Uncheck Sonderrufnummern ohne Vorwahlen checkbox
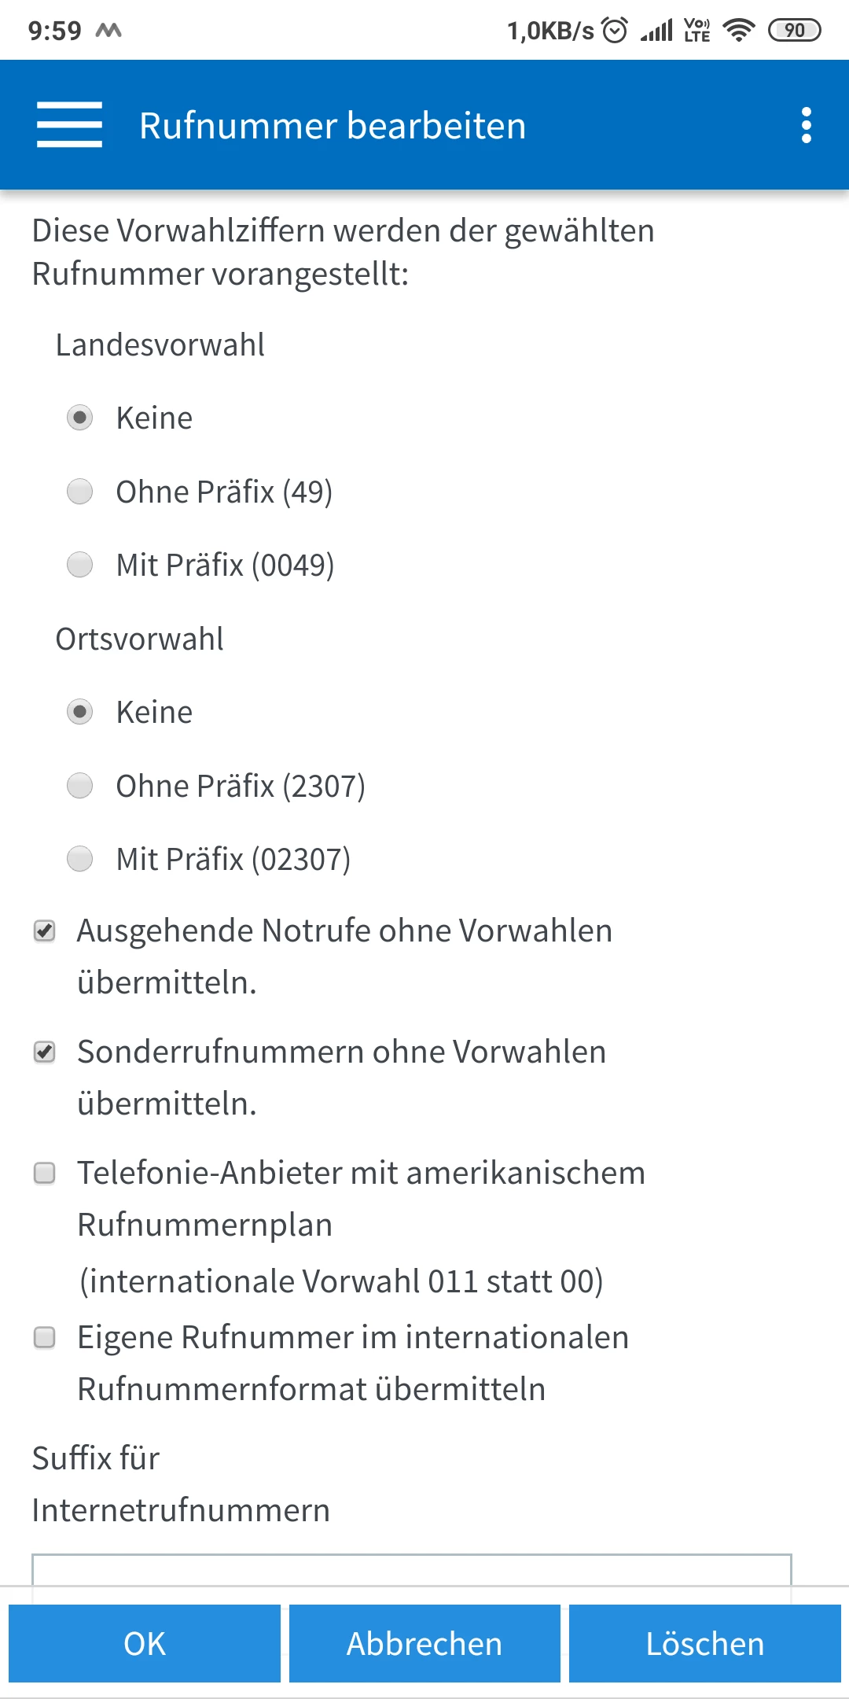The height and width of the screenshot is (1699, 849). coord(45,1052)
